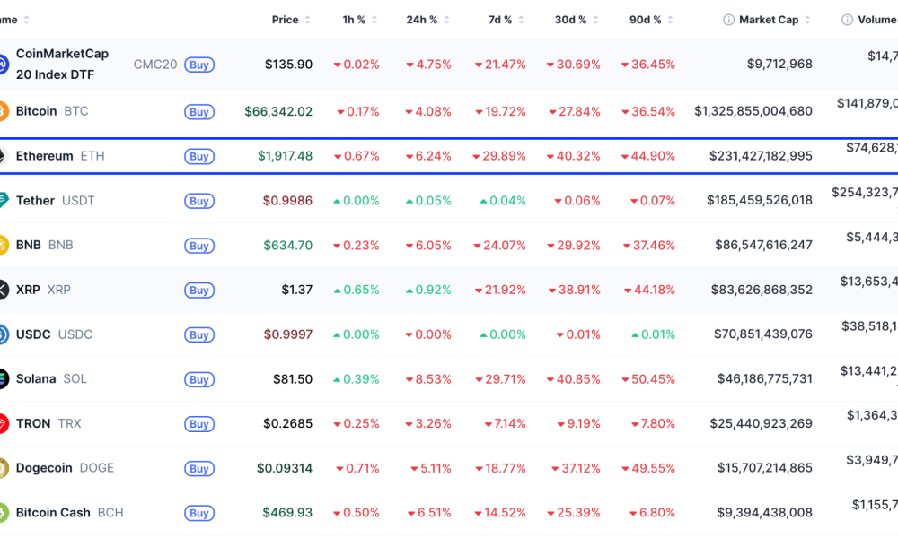Sort the table by Price
This screenshot has height=538, width=898.
click(287, 19)
